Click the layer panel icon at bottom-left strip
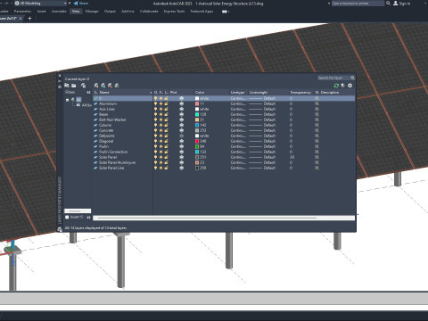428x321 pixels. click(x=60, y=229)
